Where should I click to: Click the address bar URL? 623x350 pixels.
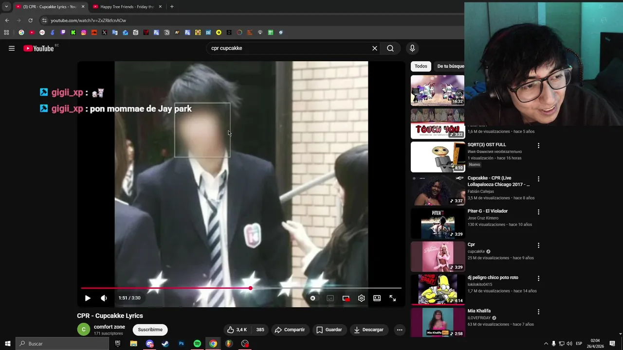88,20
